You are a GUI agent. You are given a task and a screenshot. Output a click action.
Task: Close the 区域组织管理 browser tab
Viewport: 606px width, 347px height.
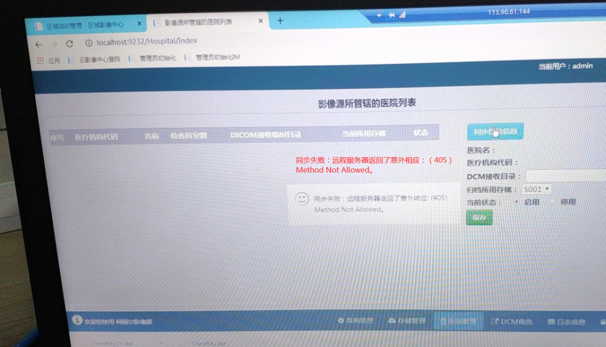click(139, 23)
